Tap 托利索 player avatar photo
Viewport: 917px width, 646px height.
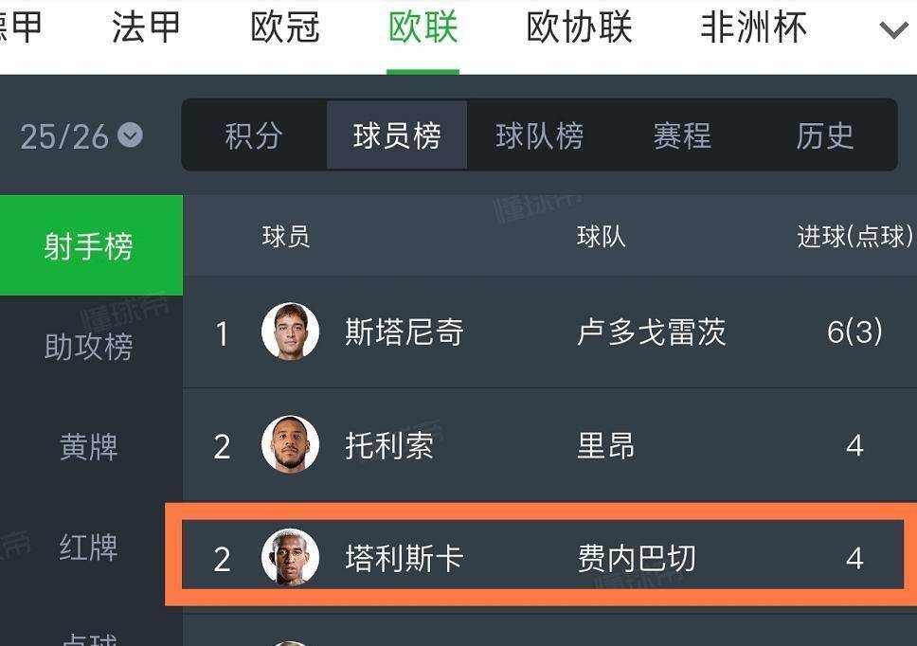click(x=290, y=445)
